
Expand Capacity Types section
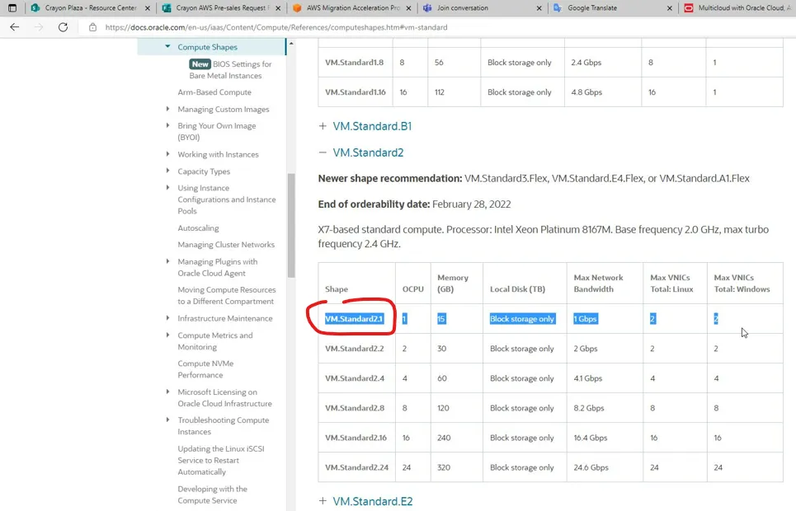167,171
